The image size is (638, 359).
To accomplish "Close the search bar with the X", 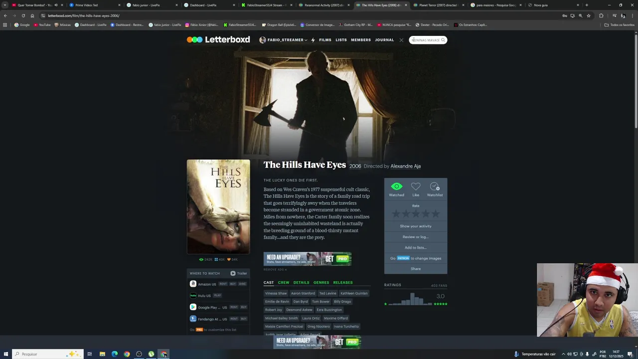I will tap(401, 40).
